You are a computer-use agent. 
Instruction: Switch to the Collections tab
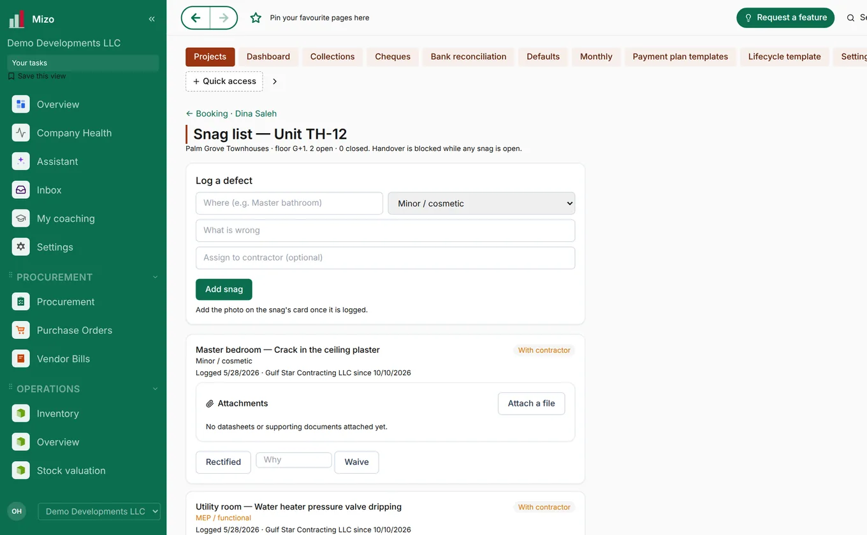(x=332, y=57)
